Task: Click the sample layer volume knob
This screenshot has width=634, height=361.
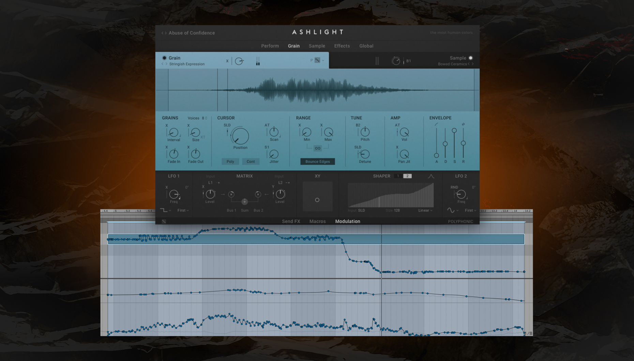Action: [396, 61]
